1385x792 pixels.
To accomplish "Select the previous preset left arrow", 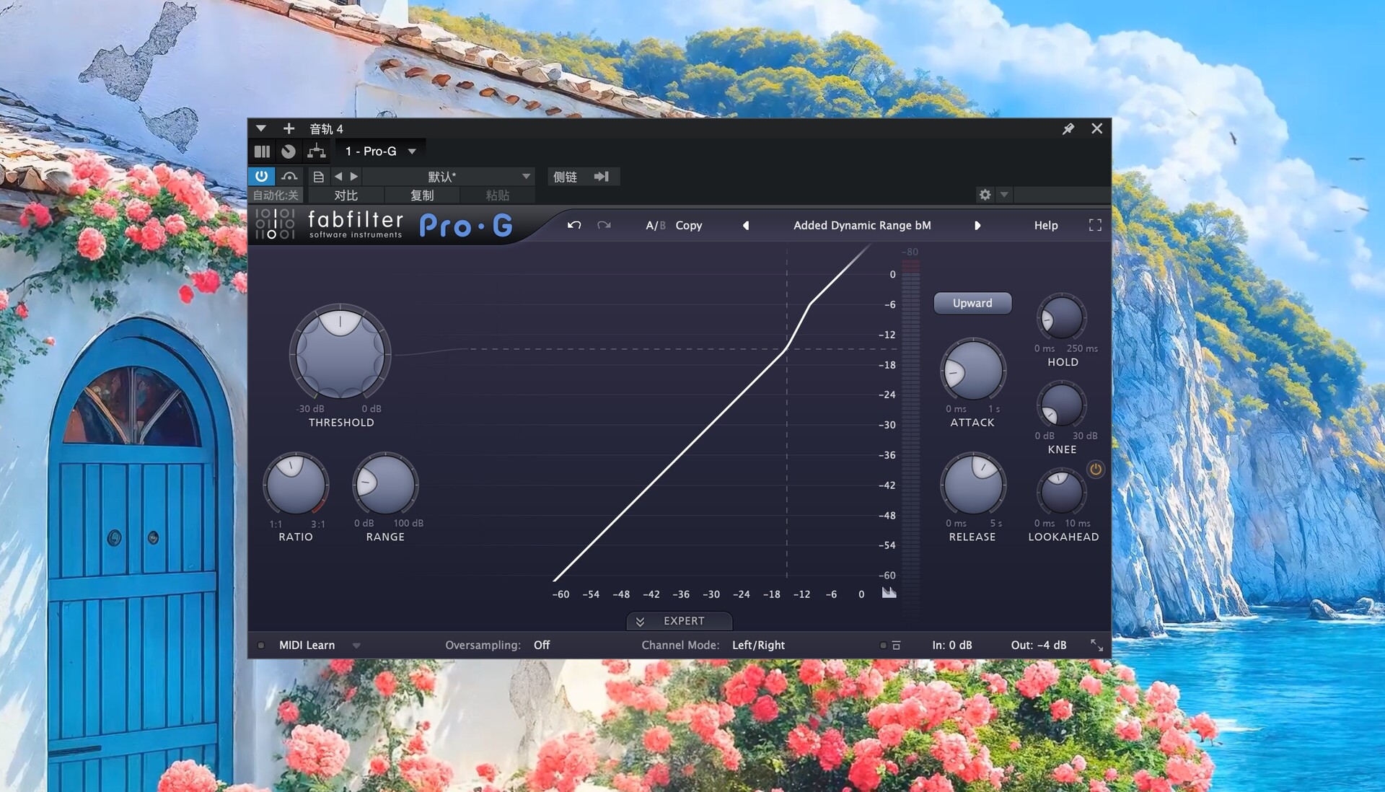I will tap(746, 225).
